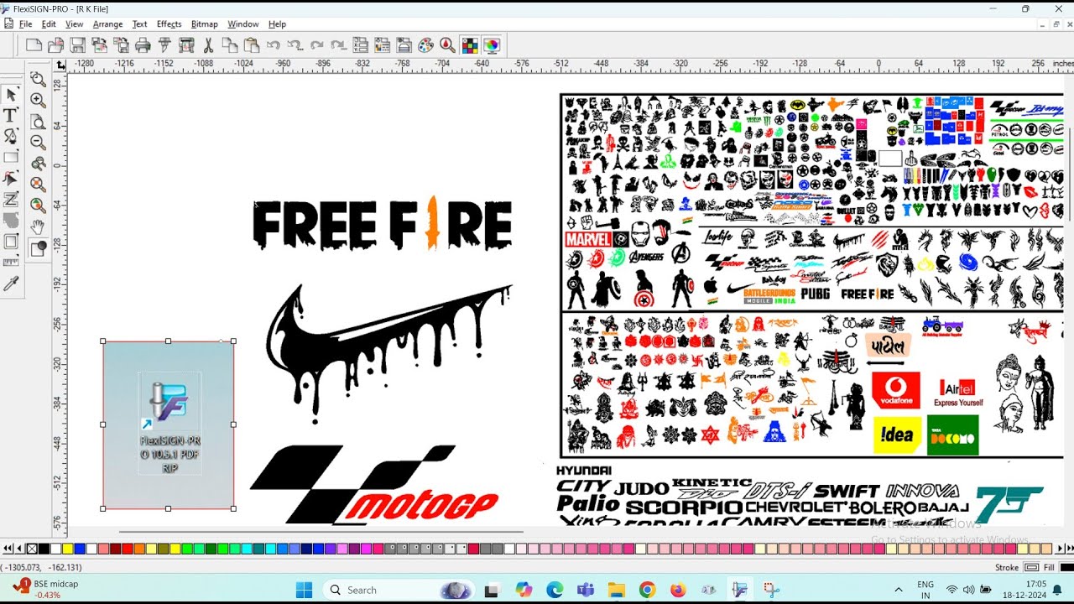
Task: Select the Measure ruler tool
Action: click(11, 263)
